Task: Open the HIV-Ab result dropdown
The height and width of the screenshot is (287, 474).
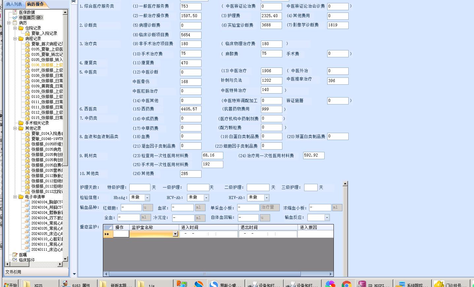Action: [267, 198]
